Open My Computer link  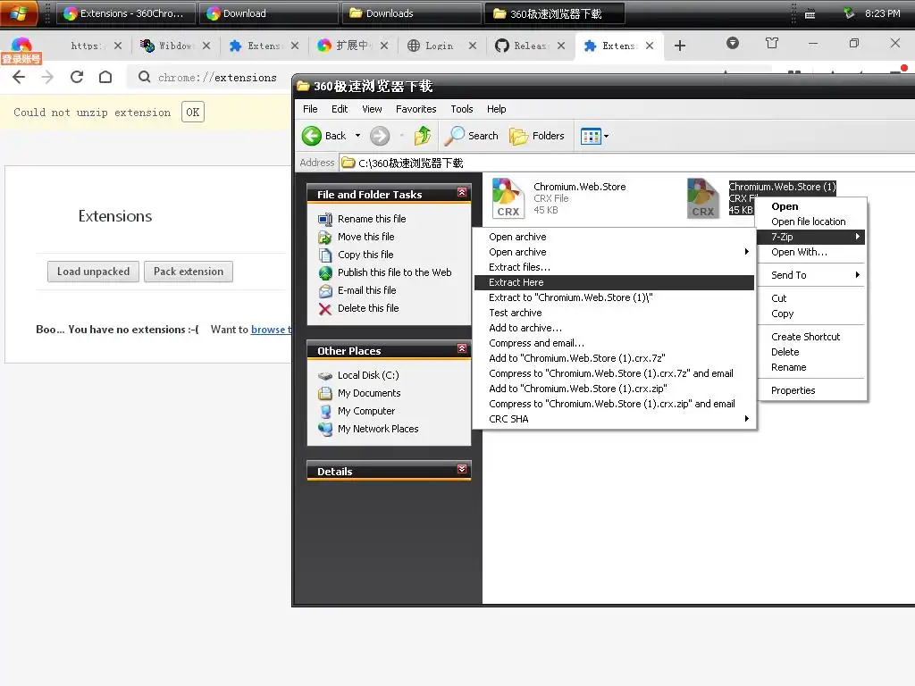click(x=365, y=411)
